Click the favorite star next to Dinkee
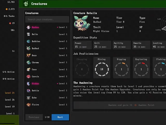Screen dimensions: 166x125 pos(58,84)
